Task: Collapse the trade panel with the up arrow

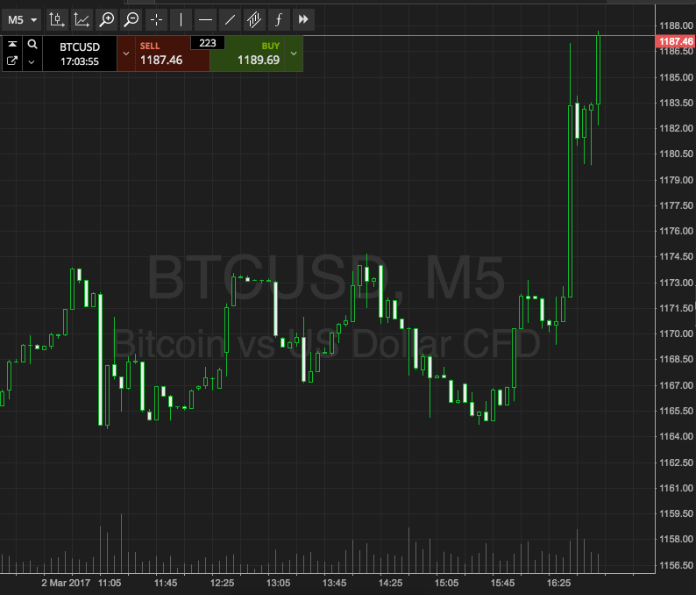Action: [x=12, y=44]
